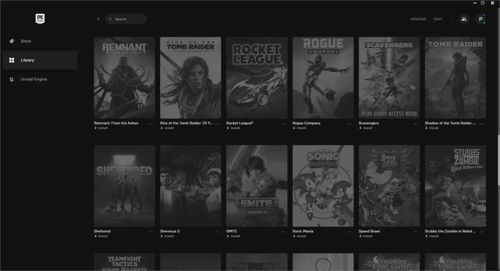The height and width of the screenshot is (271, 500).
Task: Click install arrow under Sheltered
Action: coord(95,236)
